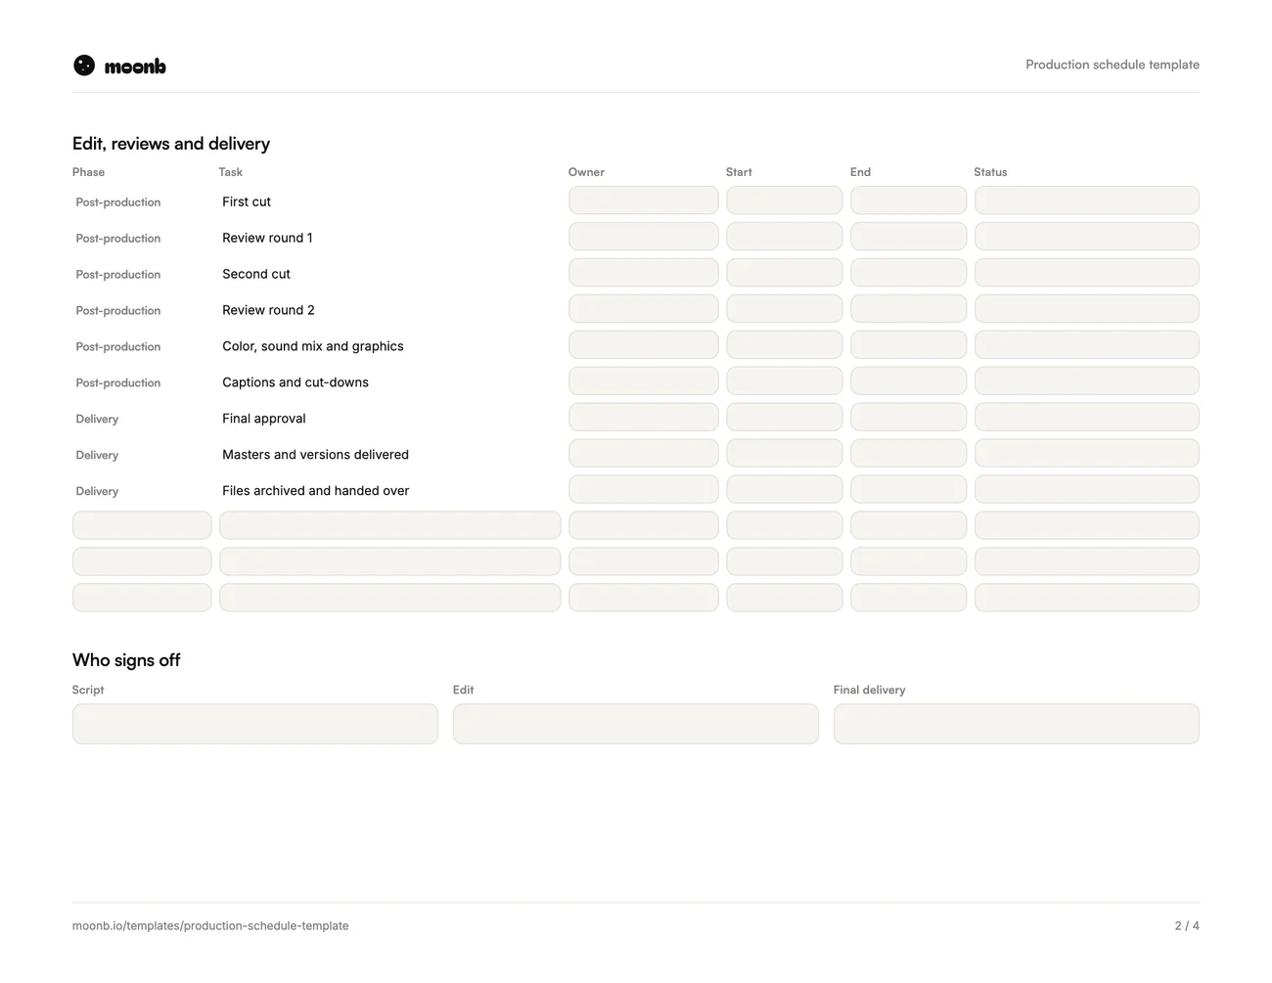1272x983 pixels.
Task: Click the 'Edit, reviews and delivery' heading
Action: [171, 144]
